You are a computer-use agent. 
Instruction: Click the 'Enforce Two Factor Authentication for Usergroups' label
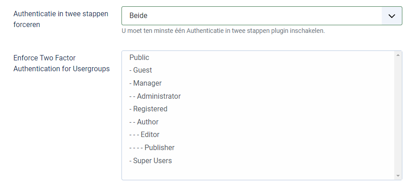61,64
